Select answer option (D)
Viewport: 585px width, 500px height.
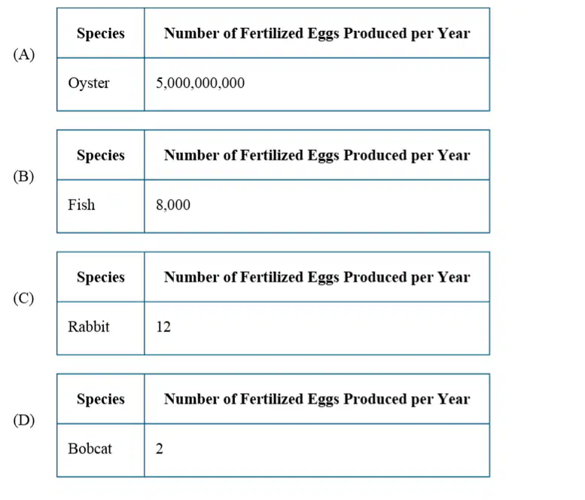[24, 420]
